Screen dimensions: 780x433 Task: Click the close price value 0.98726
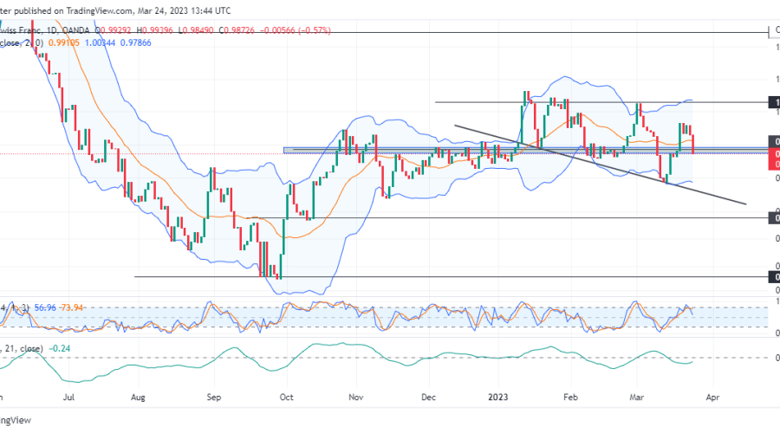tap(239, 30)
